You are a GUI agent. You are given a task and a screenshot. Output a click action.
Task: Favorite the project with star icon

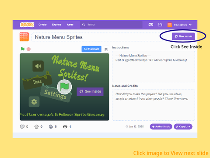(x=36, y=126)
